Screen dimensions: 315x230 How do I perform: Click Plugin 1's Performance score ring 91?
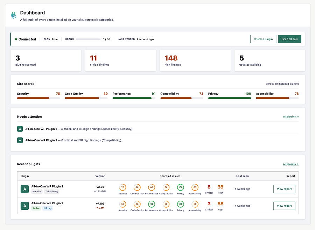tap(152, 204)
